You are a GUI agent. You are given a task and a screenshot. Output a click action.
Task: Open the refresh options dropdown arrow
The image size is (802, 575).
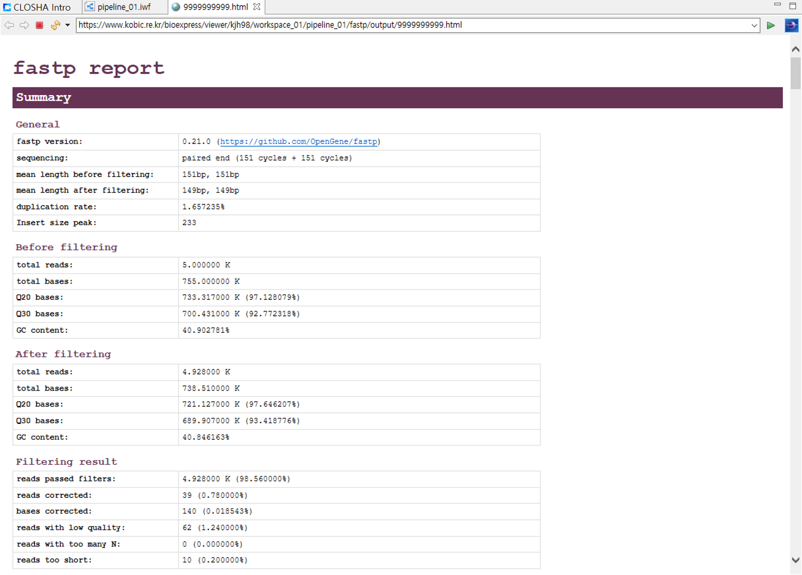point(68,25)
